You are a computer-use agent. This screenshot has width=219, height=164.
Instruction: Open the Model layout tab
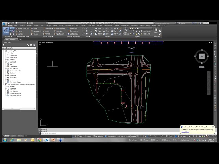click(7, 136)
